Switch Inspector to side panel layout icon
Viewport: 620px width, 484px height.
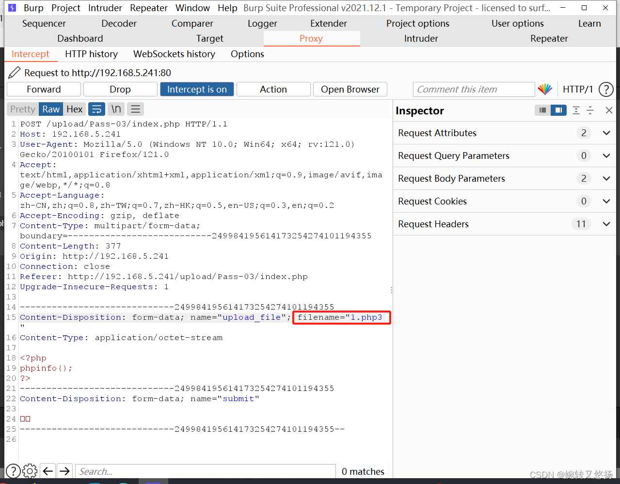tap(558, 110)
